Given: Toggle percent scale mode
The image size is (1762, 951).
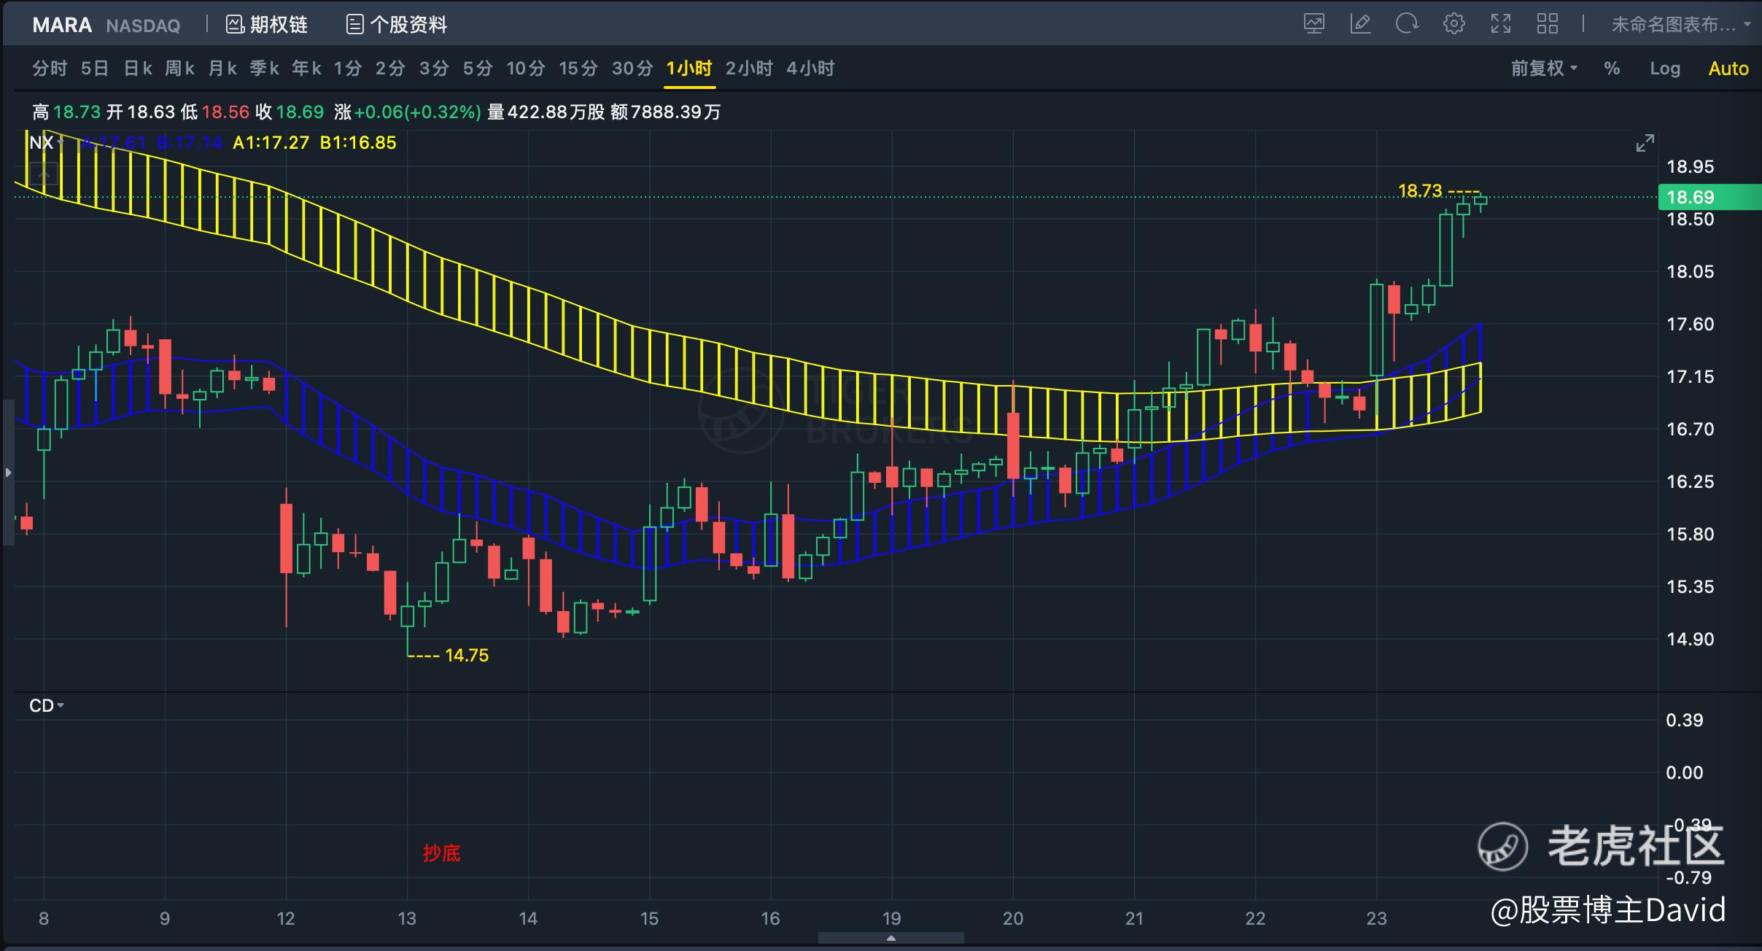Looking at the screenshot, I should (x=1612, y=69).
